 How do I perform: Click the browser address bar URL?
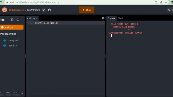[34, 2]
